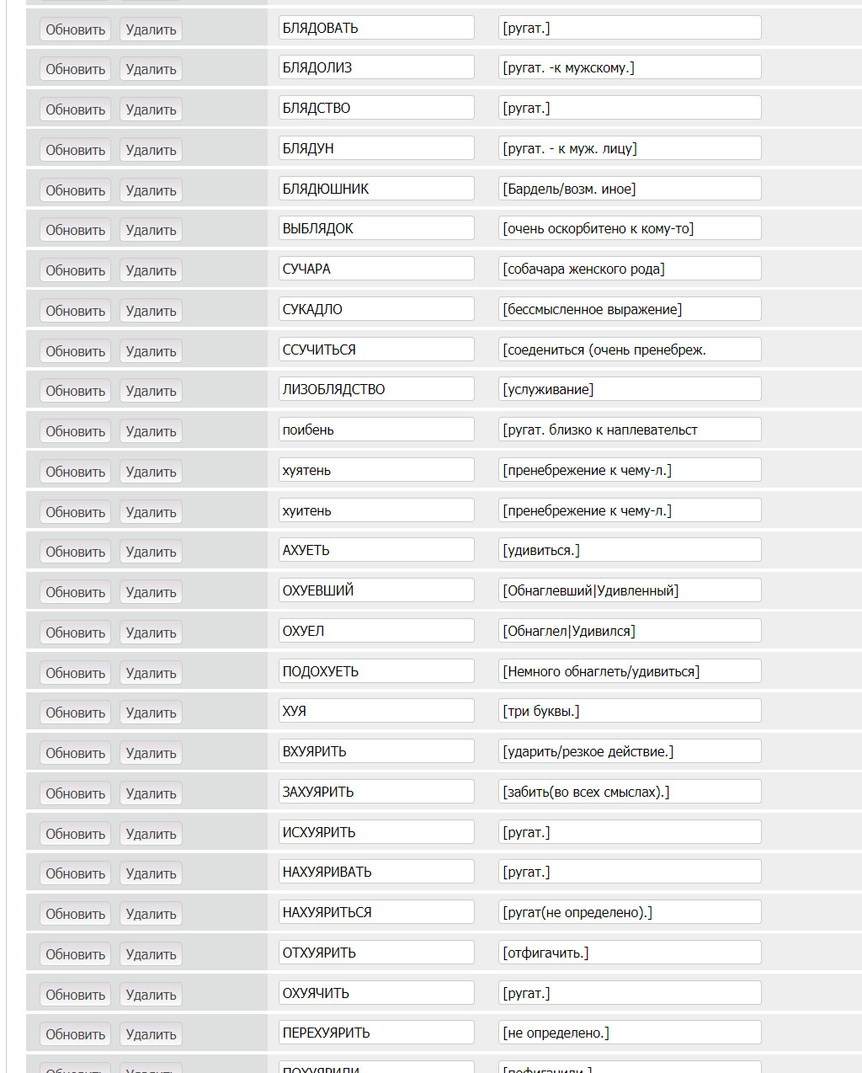Click Удалить in the [бессмысленное выражение] row
This screenshot has width=862, height=1073.
point(151,311)
